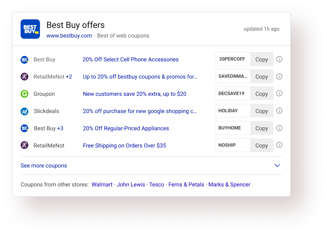Open Marks & Spencer coupons link

[x=229, y=185]
